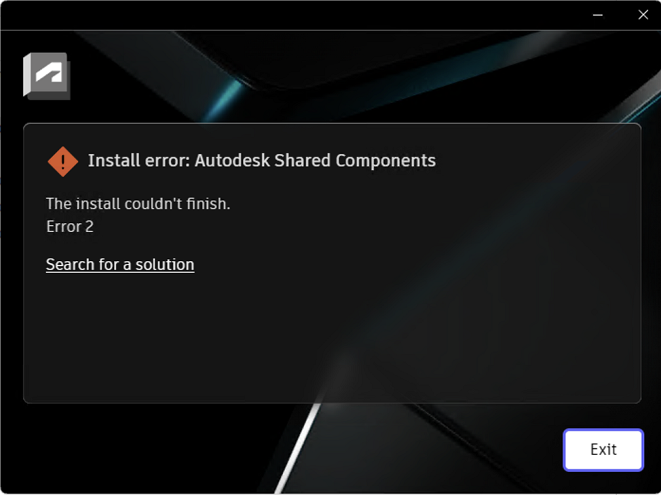Click the orange warning diamond icon
This screenshot has height=495, width=661.
point(63,161)
